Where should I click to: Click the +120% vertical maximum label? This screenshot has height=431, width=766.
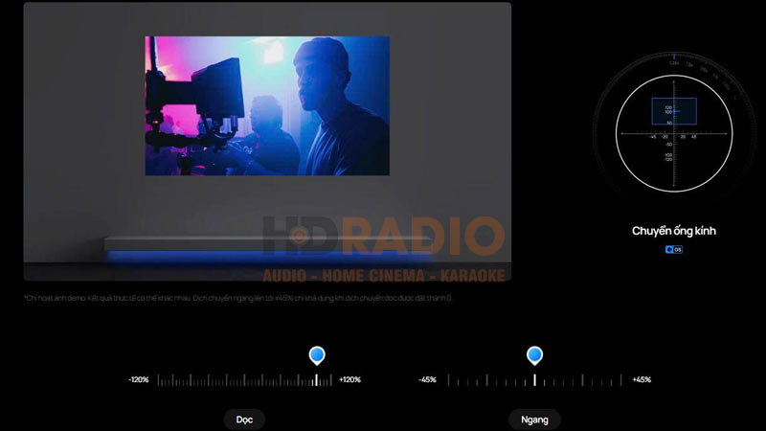(x=349, y=380)
